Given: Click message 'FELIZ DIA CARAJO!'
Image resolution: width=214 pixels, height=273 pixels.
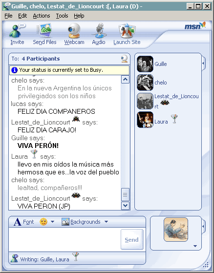Looking at the screenshot, I should coord(47,130).
